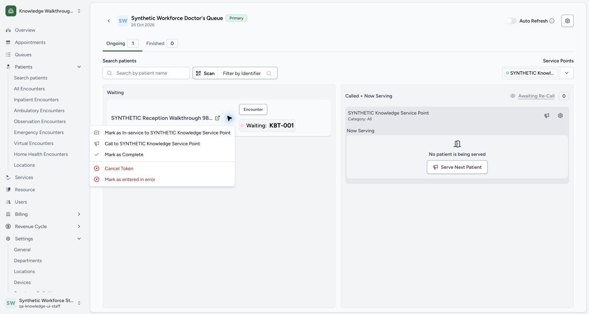Open the facility switcher chevrons
This screenshot has height=314, width=589.
pos(79,11)
